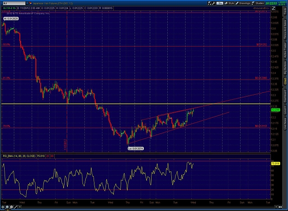Select the yellow horizontal price level line
The height and width of the screenshot is (211, 288).
(136, 104)
